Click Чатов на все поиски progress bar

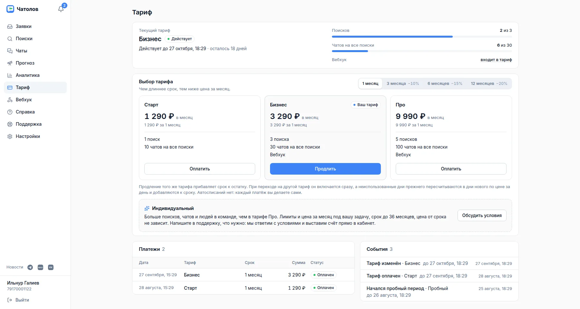[422, 51]
